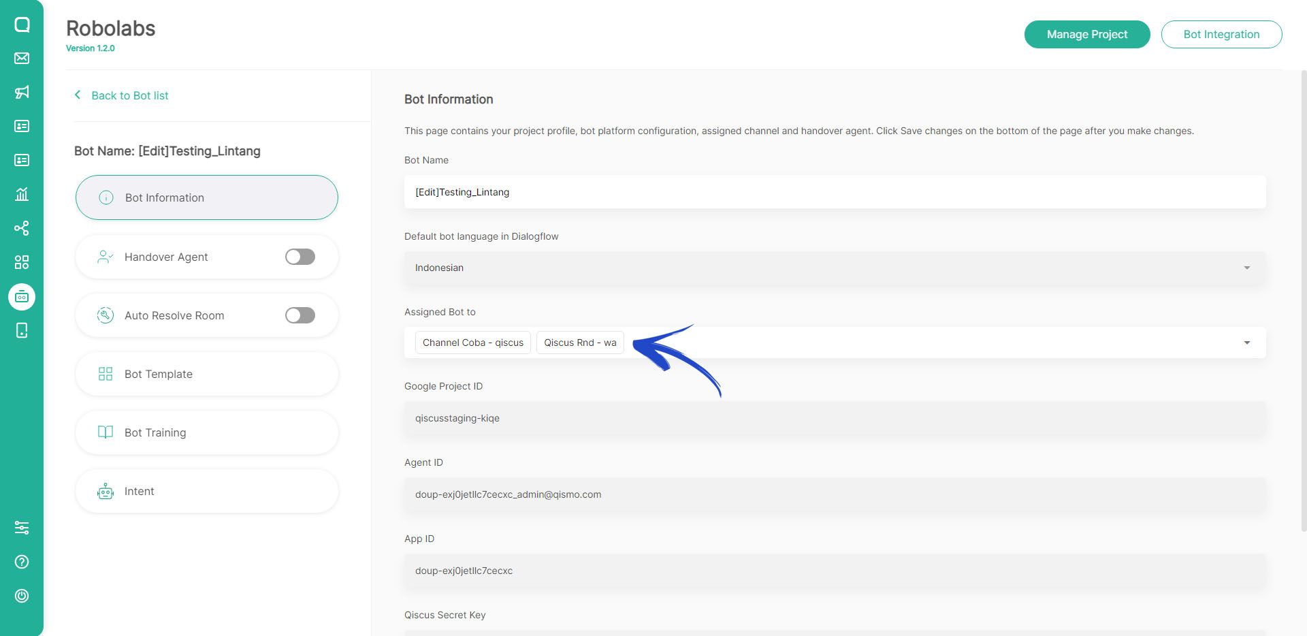This screenshot has height=636, width=1307.
Task: Click the mobile phone sidebar icon
Action: click(x=22, y=330)
